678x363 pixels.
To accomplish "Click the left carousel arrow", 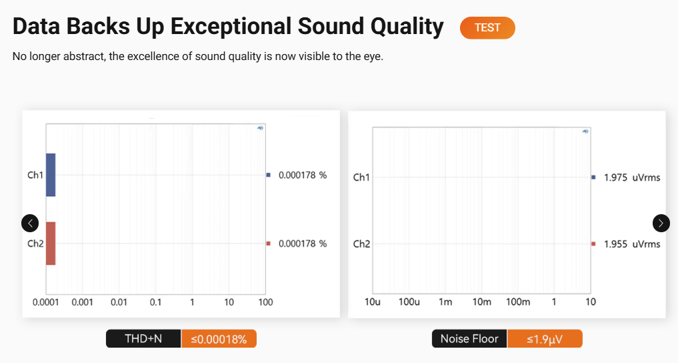I will 30,223.
